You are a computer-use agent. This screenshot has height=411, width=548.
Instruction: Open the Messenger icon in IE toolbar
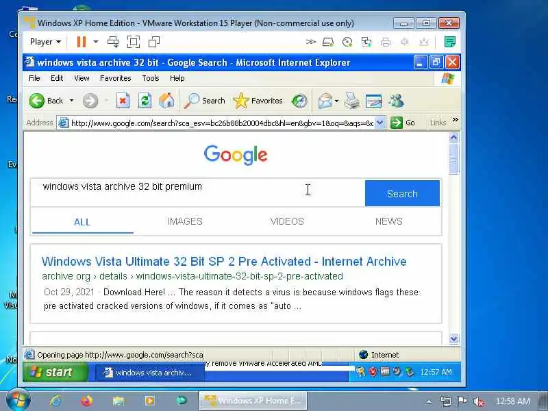coord(397,101)
